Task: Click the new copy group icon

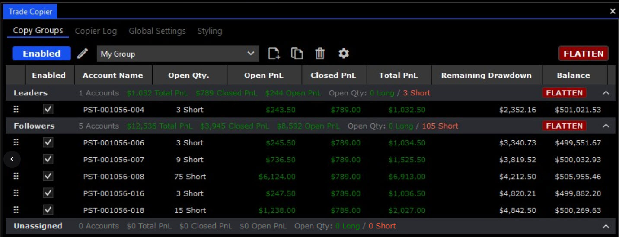Action: pos(274,54)
